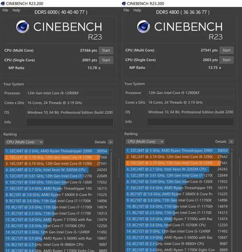Select Core i7-1270 row scoring 22649, left window

pyautogui.click(x=56, y=176)
